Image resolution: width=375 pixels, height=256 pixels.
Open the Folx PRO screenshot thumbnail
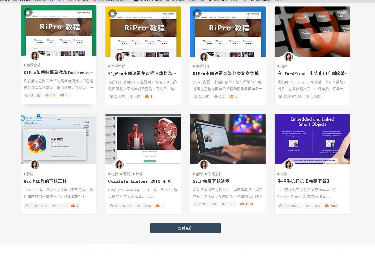(59, 139)
